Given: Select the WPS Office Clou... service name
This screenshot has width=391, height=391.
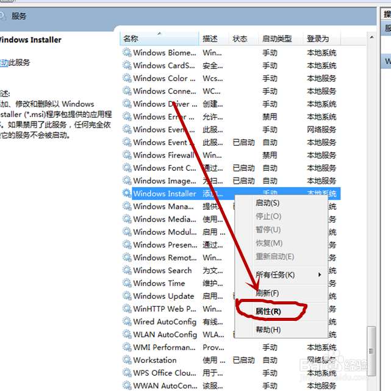Looking at the screenshot, I should click(165, 373).
